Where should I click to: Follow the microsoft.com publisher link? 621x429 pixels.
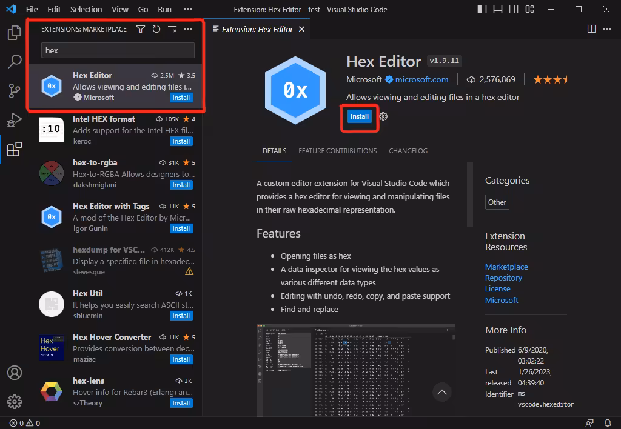tap(421, 79)
